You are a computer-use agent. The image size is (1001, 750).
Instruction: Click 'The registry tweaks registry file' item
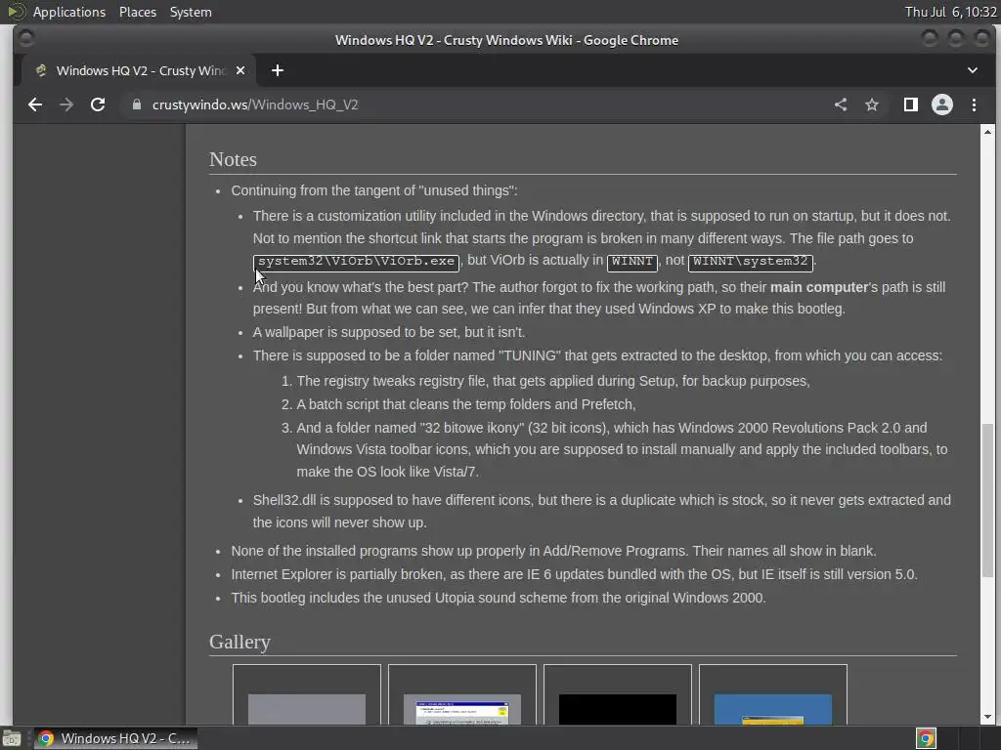553,382
